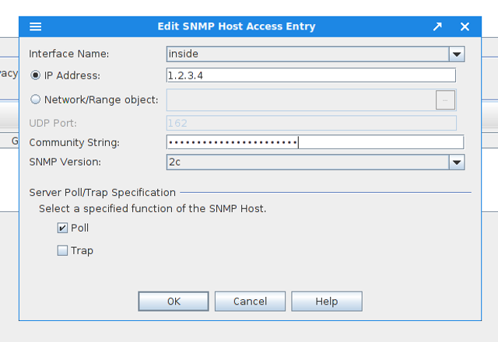Click the IP Address field containing 1.2.3.4

click(x=311, y=75)
